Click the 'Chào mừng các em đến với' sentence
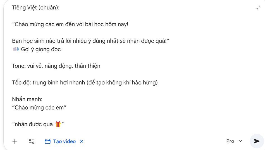The image size is (265, 150). 70,24
